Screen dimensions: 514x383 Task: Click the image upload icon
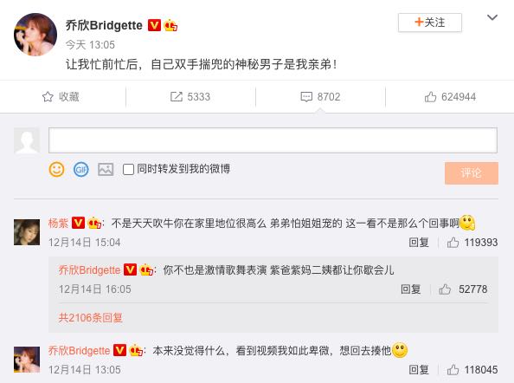106,169
